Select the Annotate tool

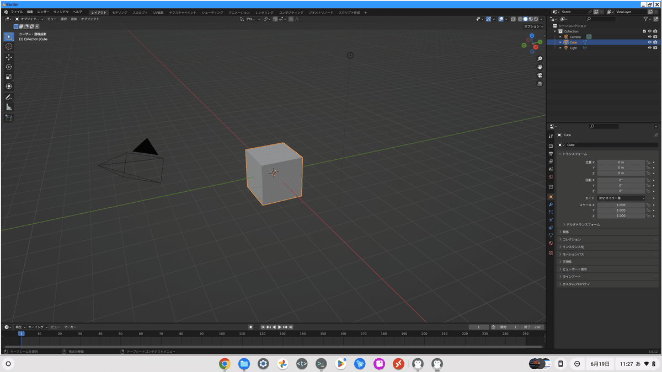9,97
